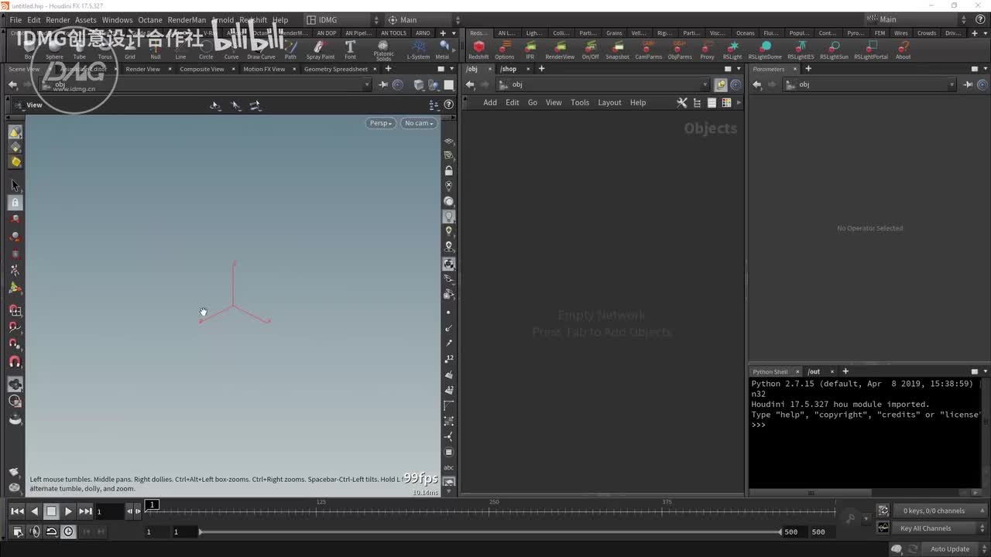
Task: Expand the Parameters pane obj path dropdown
Action: [x=952, y=84]
